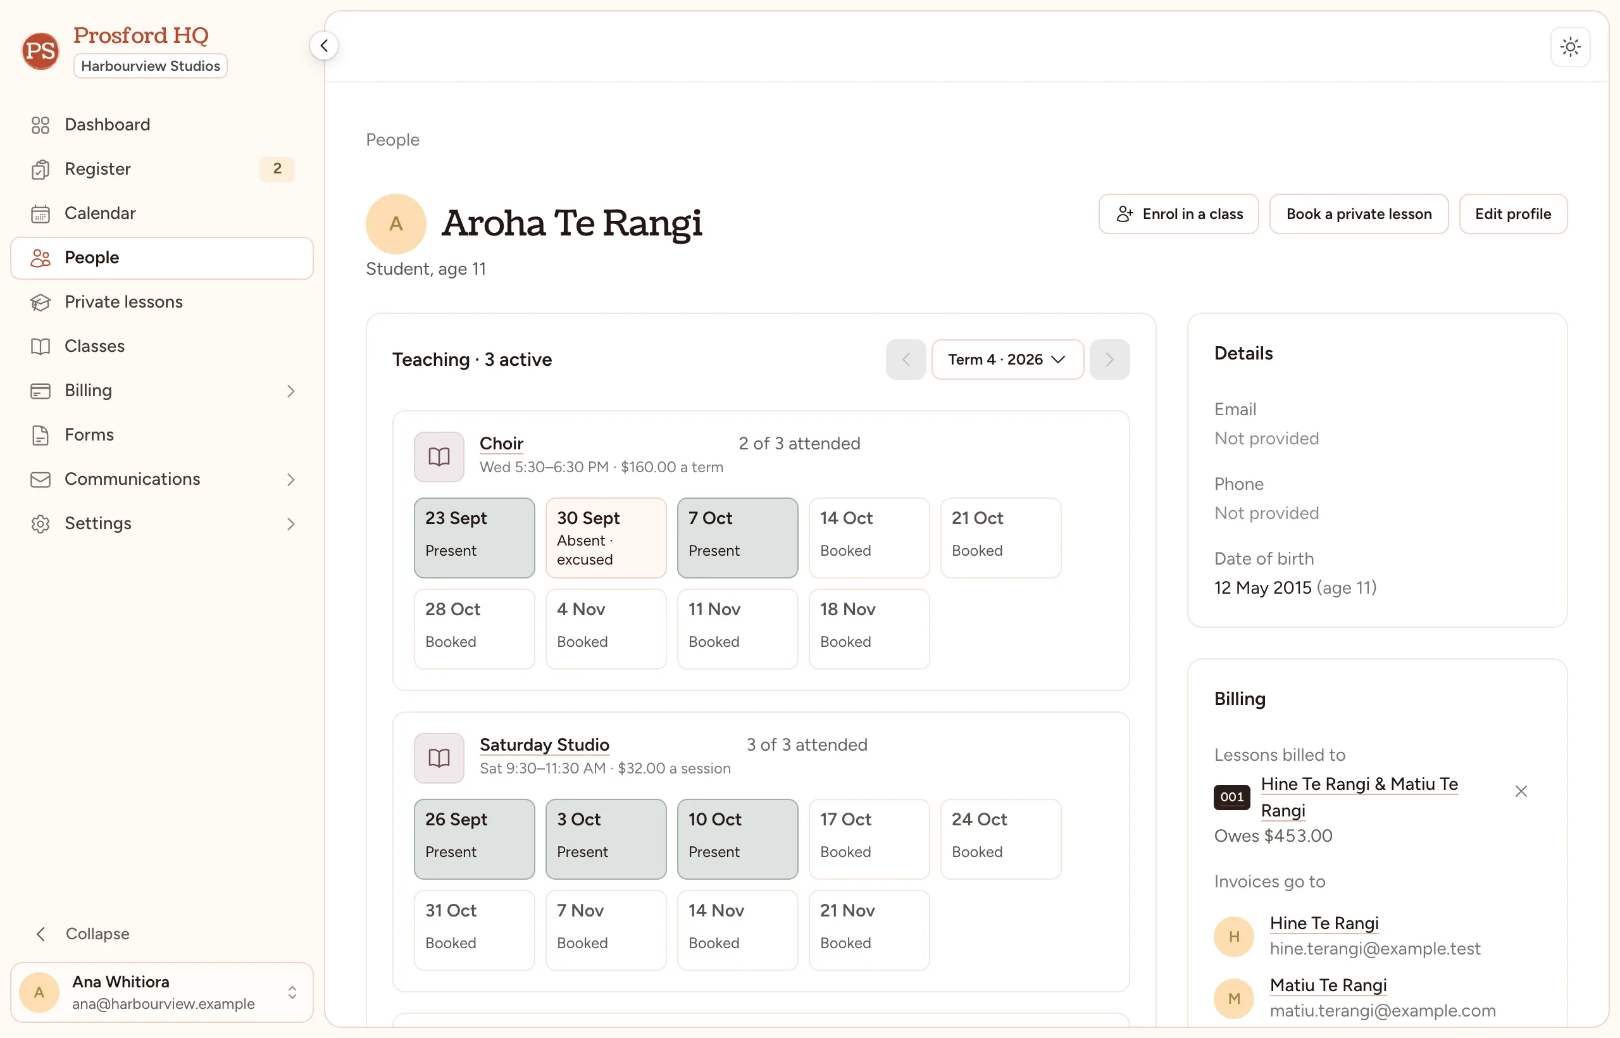Viewport: 1620px width, 1038px height.
Task: Select 17 Oct Booked session
Action: pos(869,839)
